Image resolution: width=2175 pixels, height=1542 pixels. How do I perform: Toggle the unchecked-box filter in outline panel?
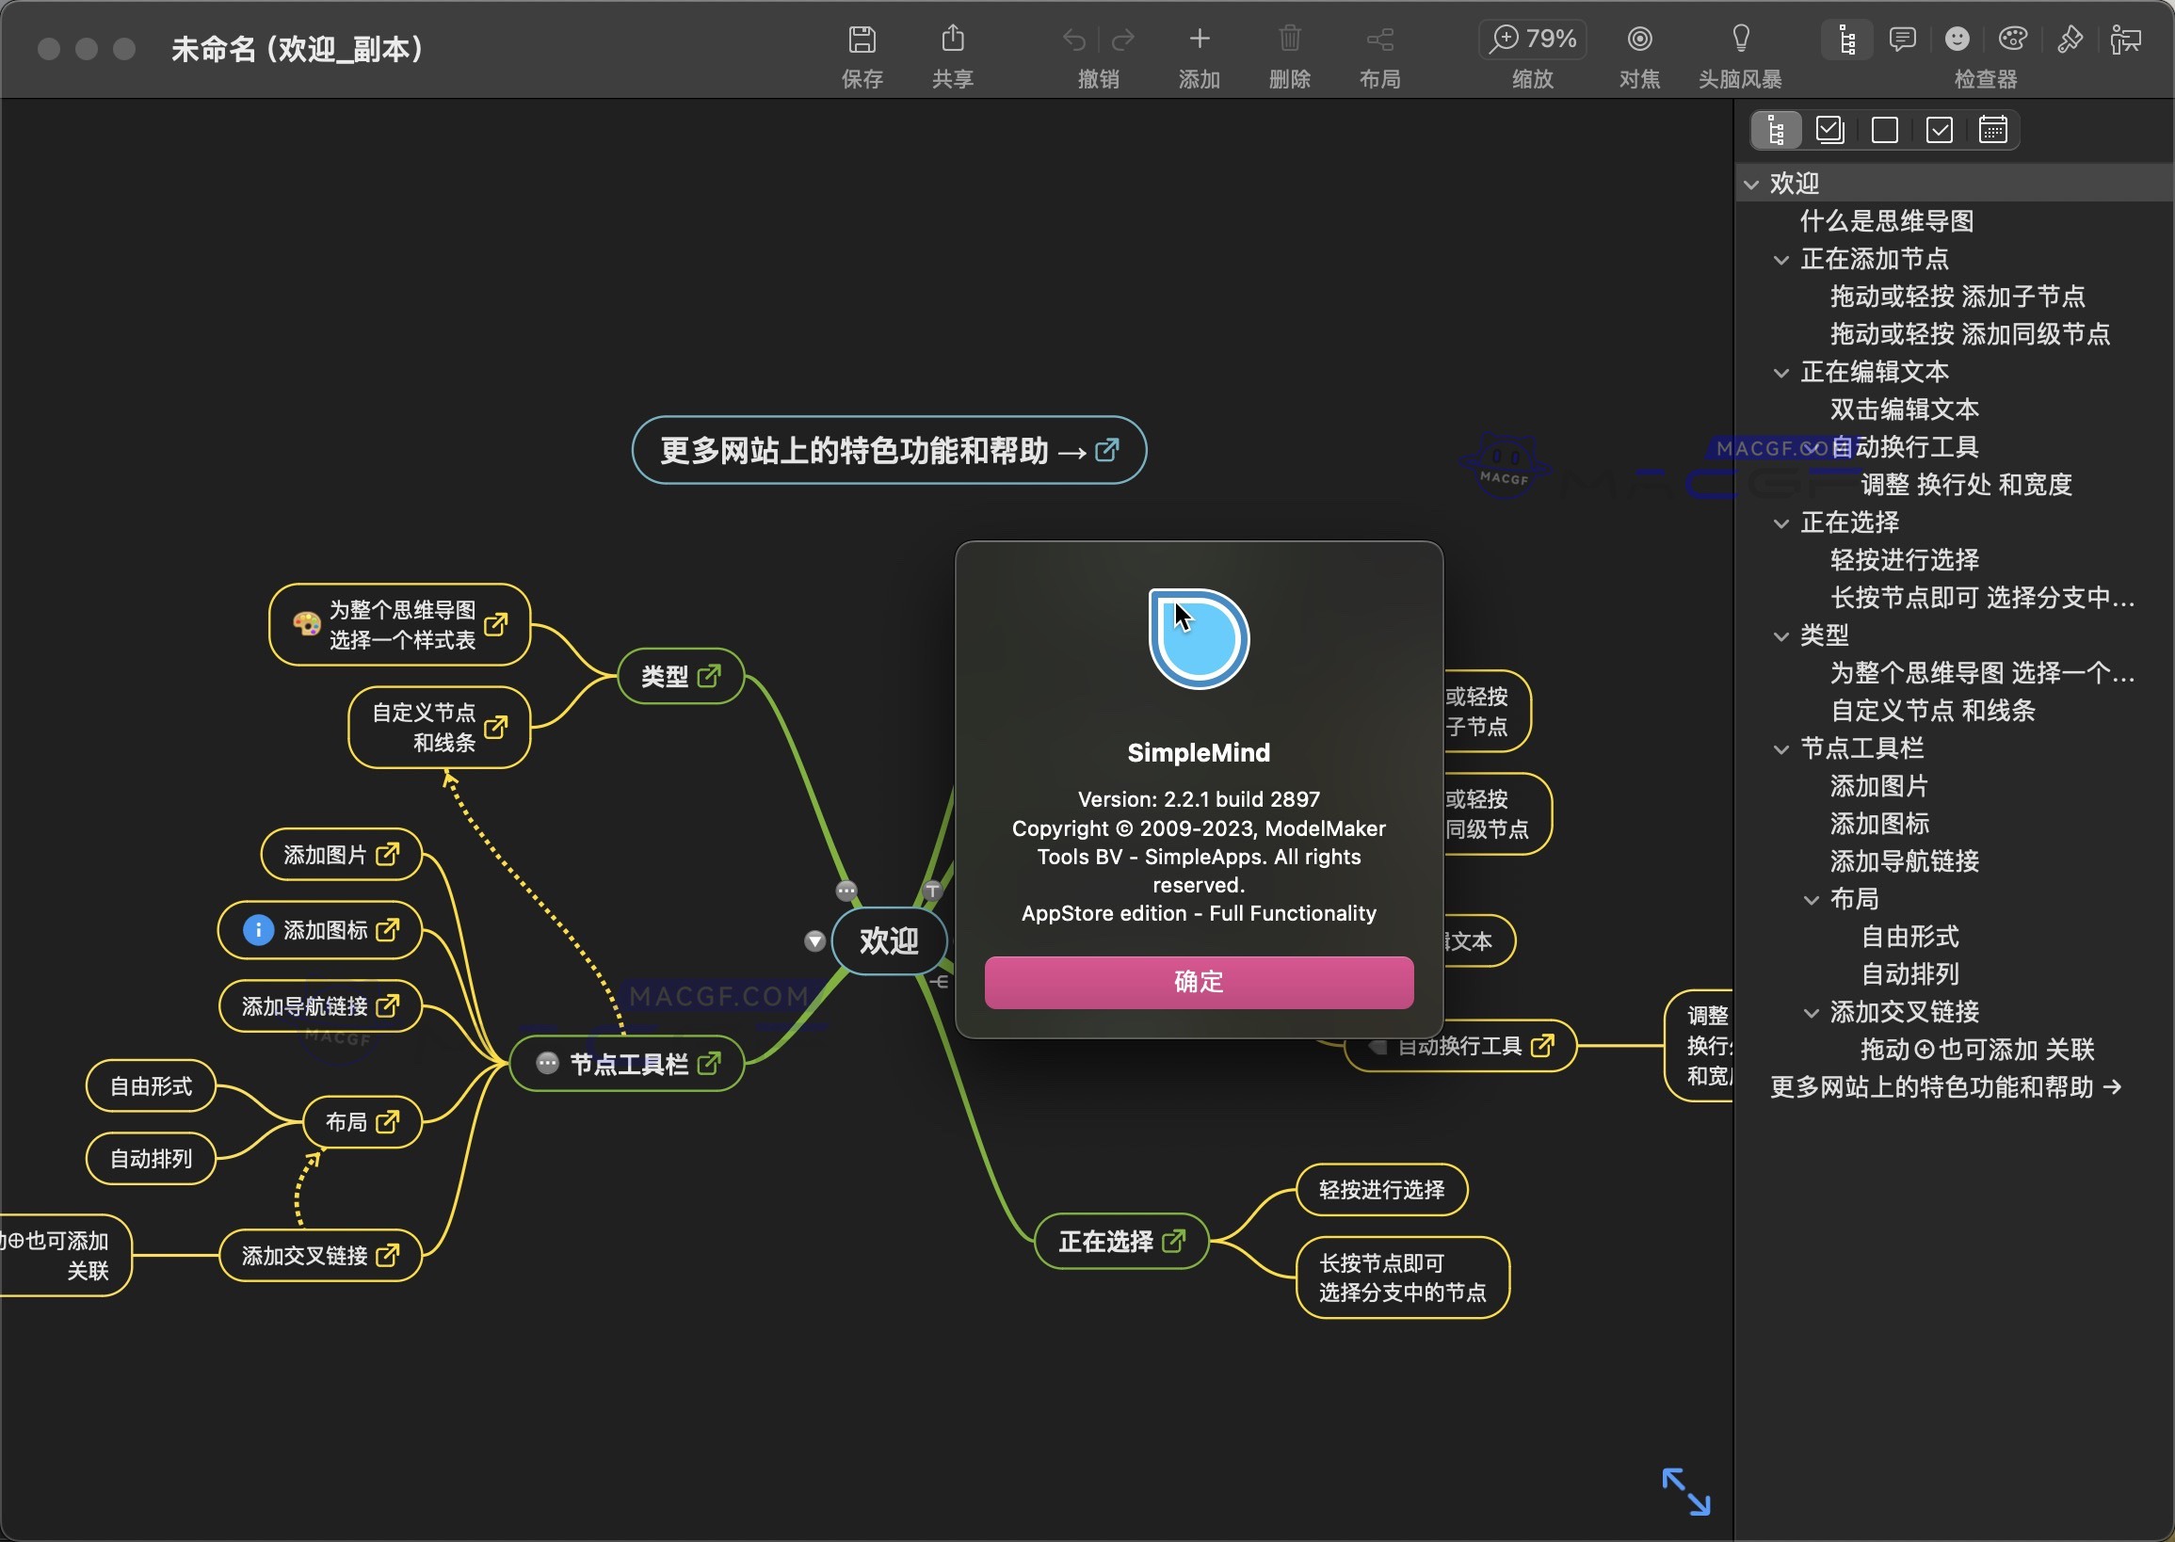click(1884, 129)
